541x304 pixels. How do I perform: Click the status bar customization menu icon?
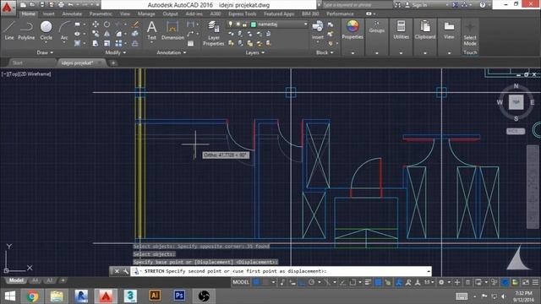click(x=535, y=282)
